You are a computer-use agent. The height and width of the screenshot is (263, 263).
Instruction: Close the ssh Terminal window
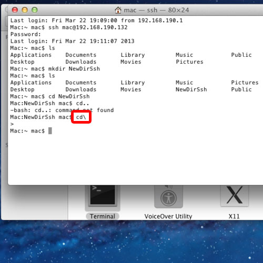(15, 10)
